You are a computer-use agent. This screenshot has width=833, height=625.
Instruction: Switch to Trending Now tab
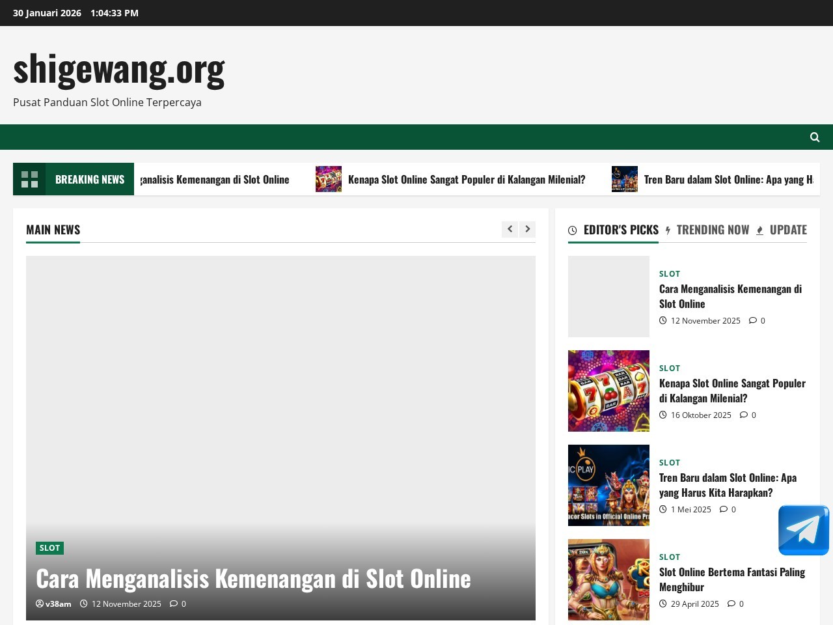[707, 230]
